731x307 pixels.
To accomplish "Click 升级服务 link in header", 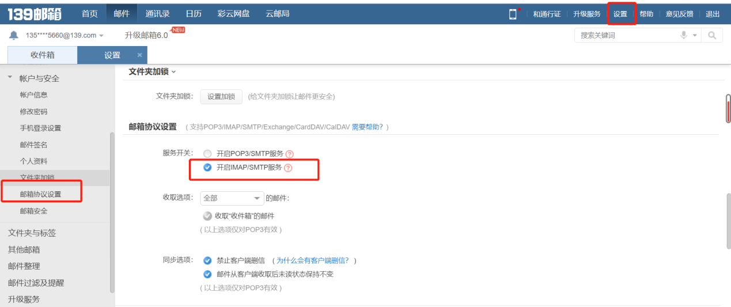I will [586, 14].
